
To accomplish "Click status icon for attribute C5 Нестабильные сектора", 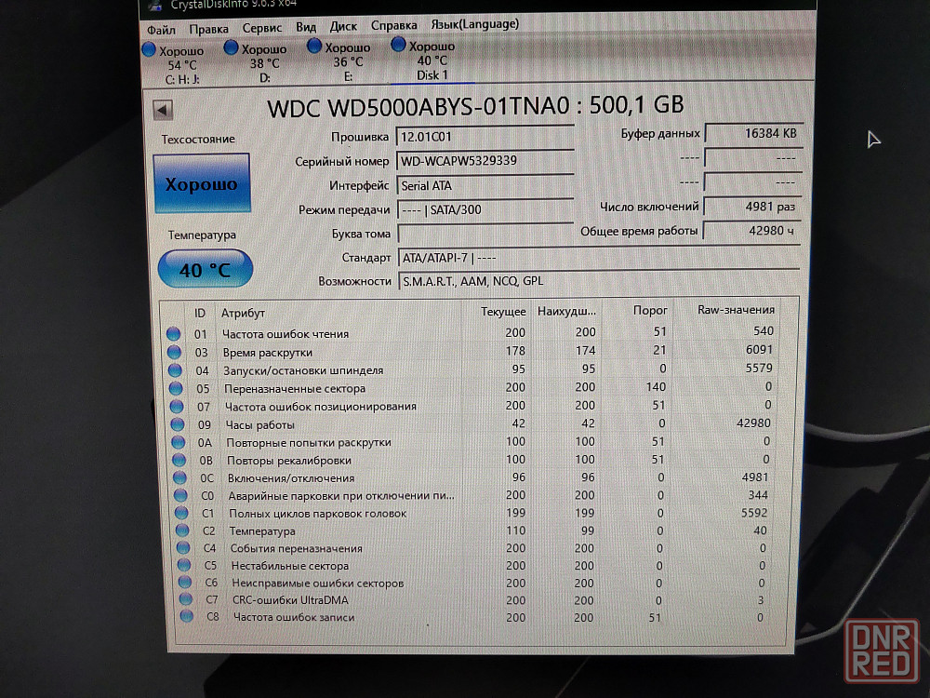I will 184,565.
